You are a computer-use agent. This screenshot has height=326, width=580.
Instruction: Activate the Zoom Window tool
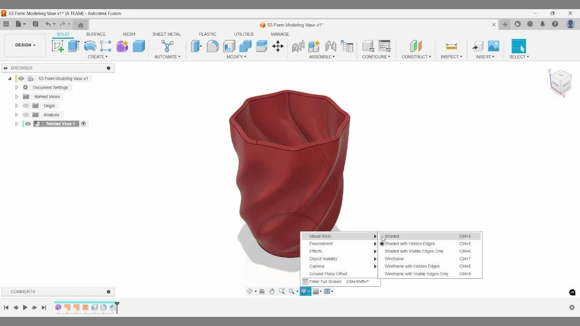click(290, 291)
